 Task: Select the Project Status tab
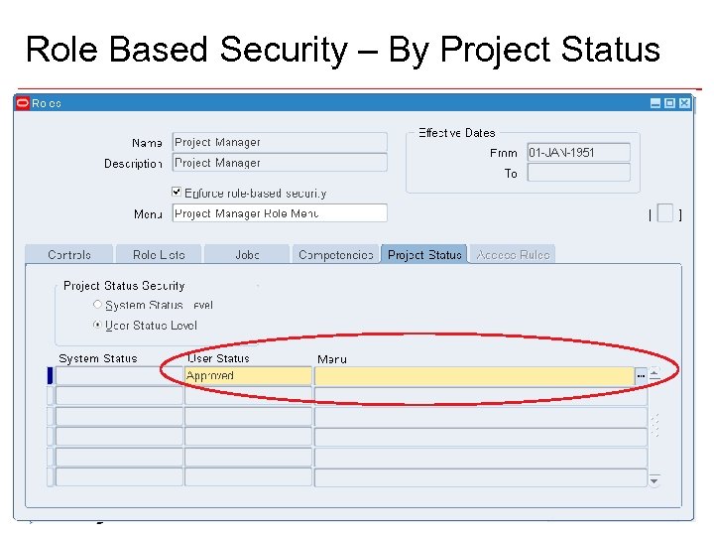tap(424, 254)
